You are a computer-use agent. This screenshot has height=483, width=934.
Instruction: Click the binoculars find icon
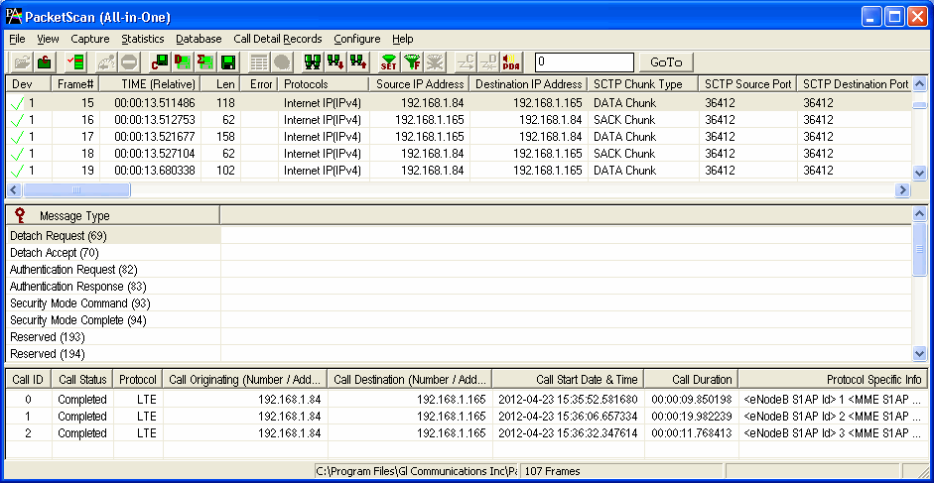(x=313, y=61)
